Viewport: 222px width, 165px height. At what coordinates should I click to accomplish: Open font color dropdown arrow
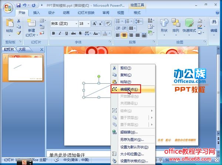110,34
